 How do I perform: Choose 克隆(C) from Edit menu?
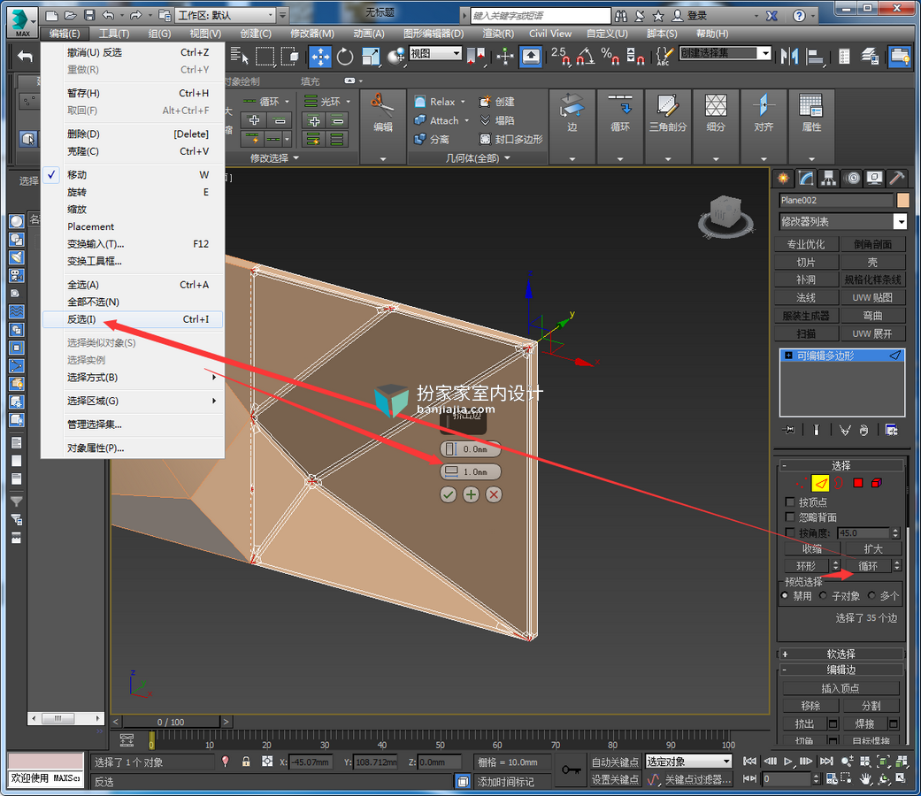[x=134, y=151]
